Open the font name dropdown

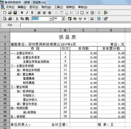51,19
